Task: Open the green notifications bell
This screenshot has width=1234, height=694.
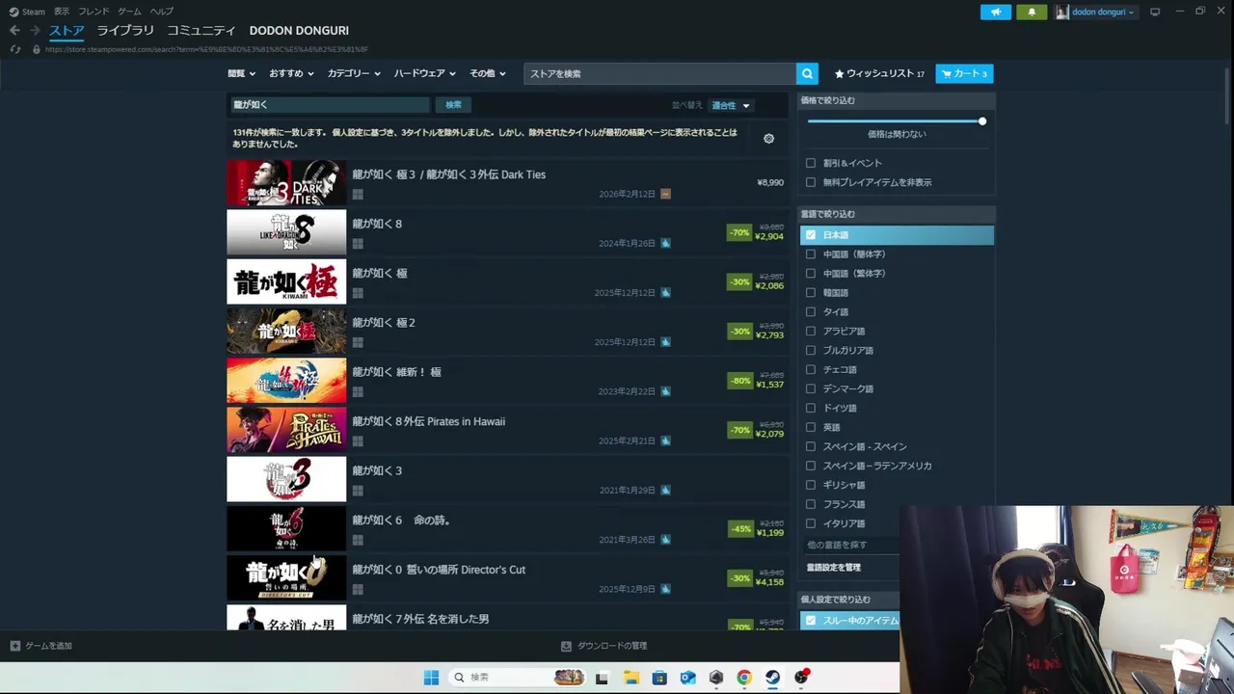Action: (x=1032, y=12)
